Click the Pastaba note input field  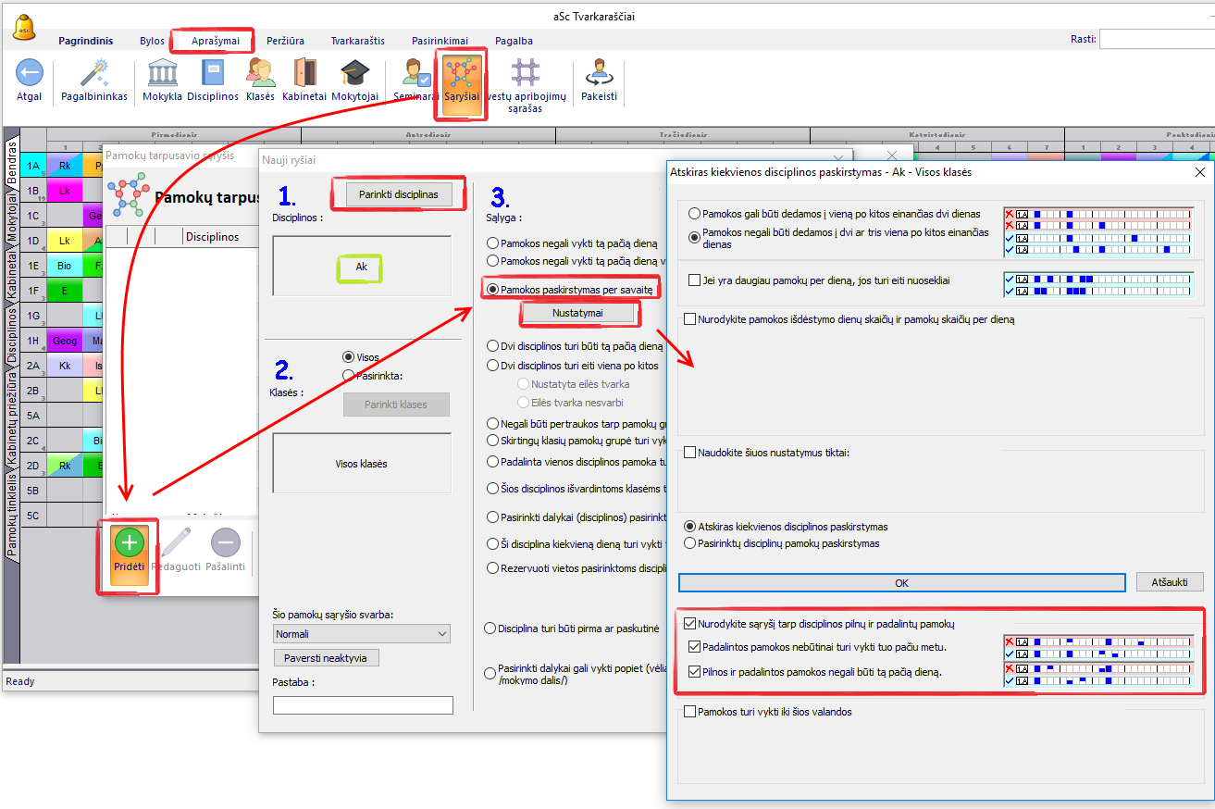[363, 705]
